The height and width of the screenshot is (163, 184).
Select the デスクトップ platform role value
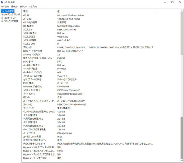tap(62, 76)
